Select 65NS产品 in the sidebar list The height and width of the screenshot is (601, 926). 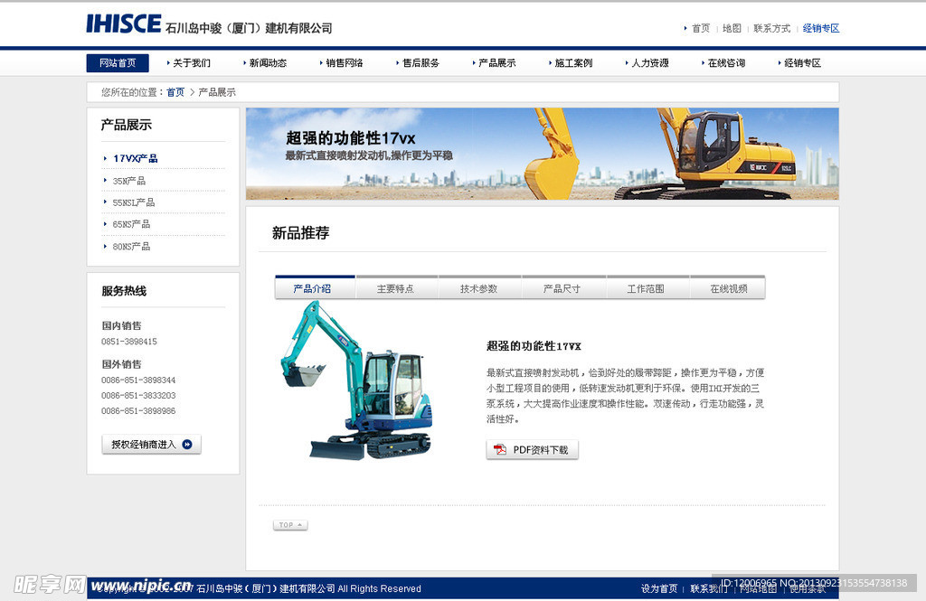click(x=131, y=224)
